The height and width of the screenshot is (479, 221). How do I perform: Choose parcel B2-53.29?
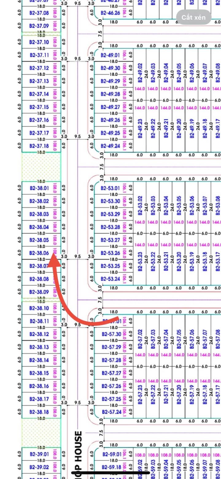point(110,214)
